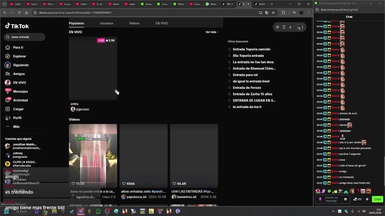Open Chrome media control icon

tap(294, 13)
